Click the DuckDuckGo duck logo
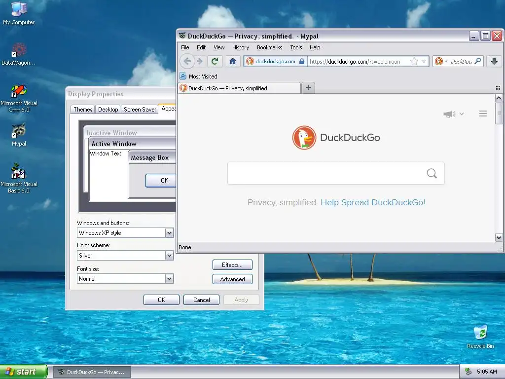This screenshot has height=379, width=505. [x=304, y=138]
